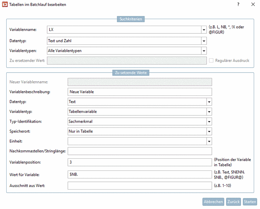Click the app icon in the title bar
The width and height of the screenshot is (260, 209).
5,5
